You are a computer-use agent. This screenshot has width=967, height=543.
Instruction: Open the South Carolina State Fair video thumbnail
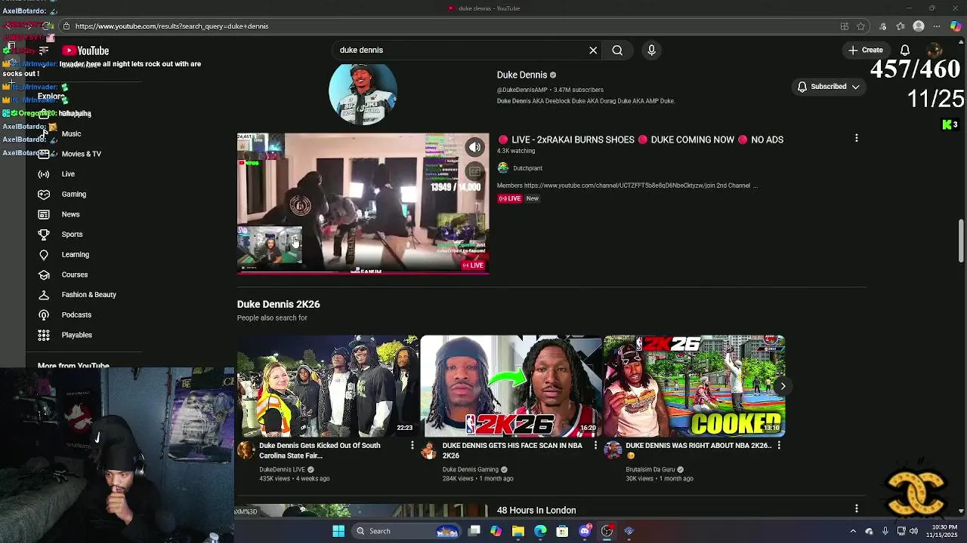point(328,386)
